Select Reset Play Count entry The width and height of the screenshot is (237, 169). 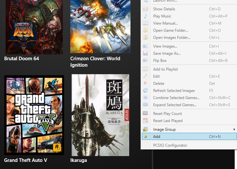[189, 113]
